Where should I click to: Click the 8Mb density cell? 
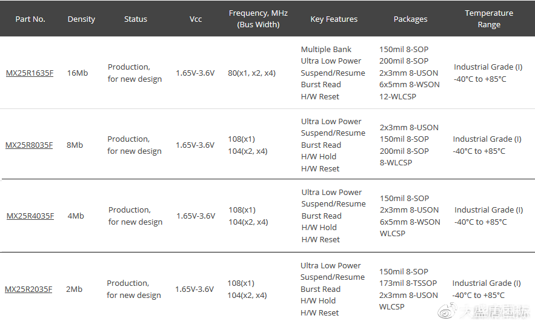tap(75, 145)
